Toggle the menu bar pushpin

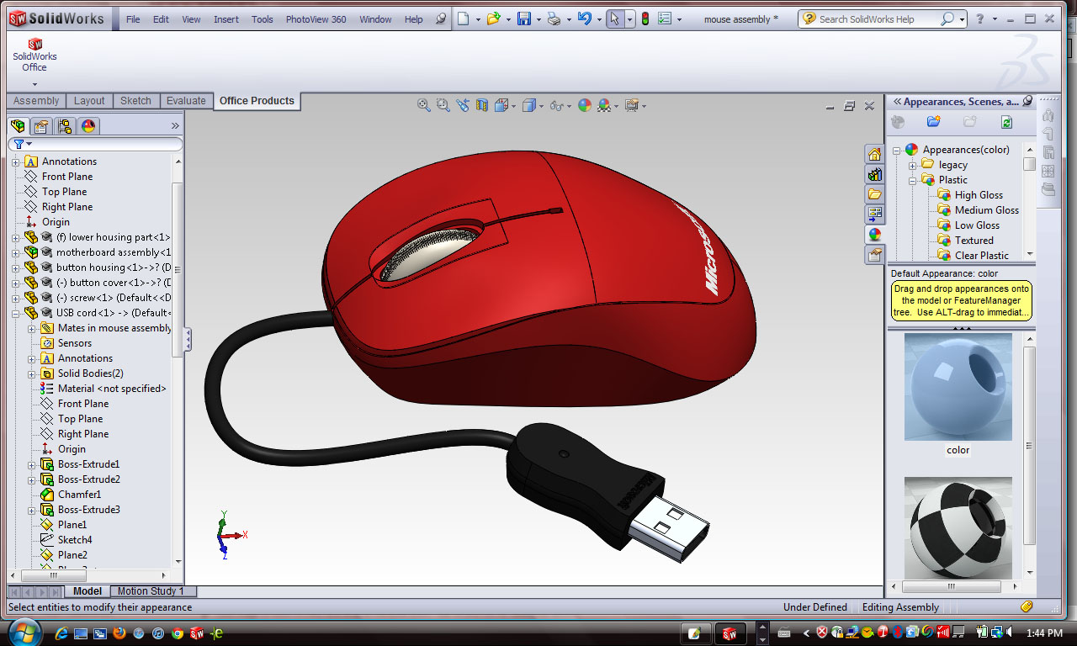pos(441,19)
